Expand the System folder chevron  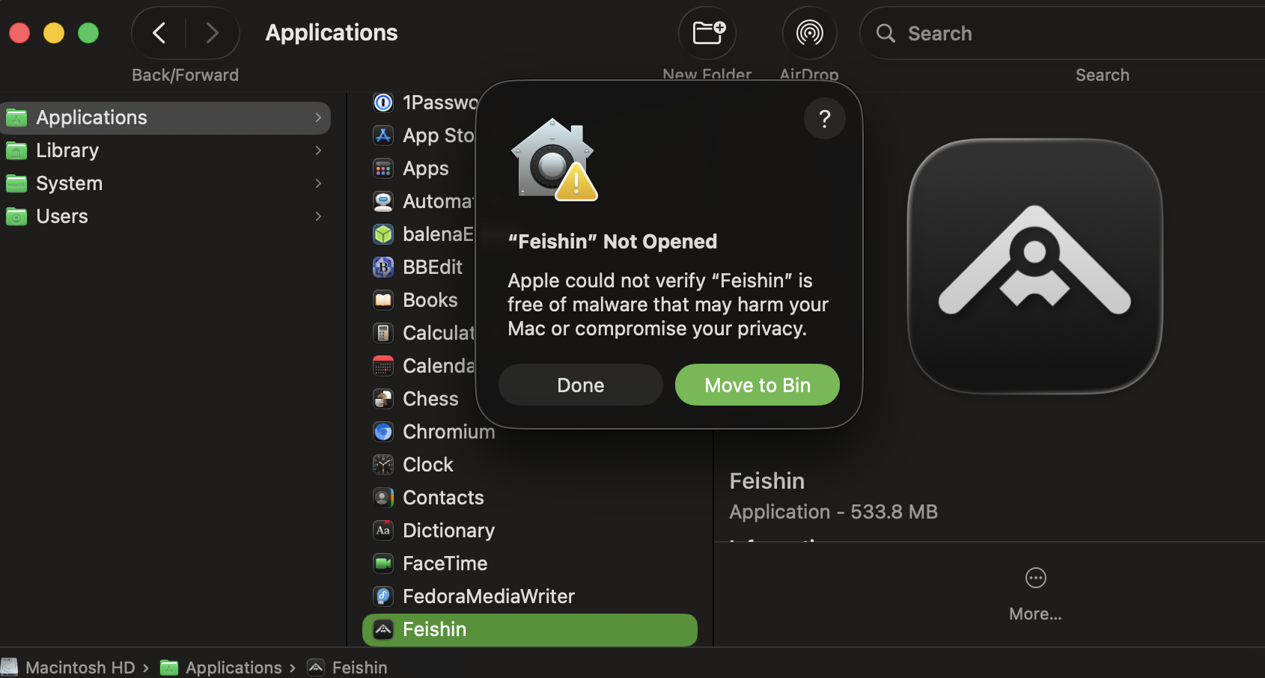318,183
